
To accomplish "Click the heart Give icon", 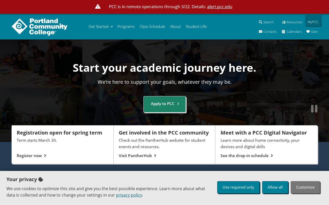I will [x=308, y=32].
